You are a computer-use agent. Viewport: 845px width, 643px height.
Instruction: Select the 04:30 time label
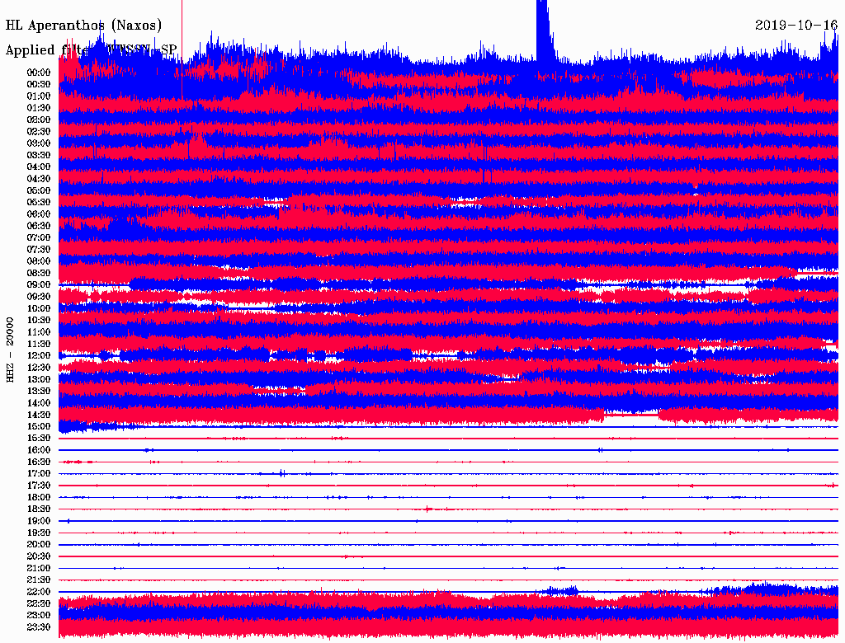click(x=39, y=179)
